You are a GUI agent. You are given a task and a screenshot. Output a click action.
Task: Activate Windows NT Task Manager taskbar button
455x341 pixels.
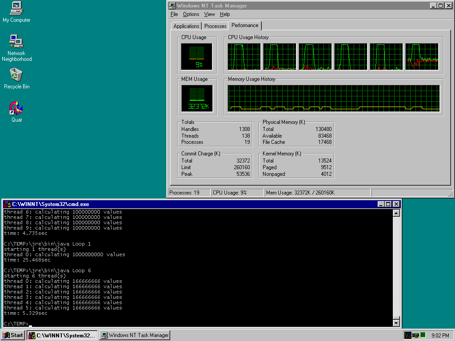click(134, 335)
